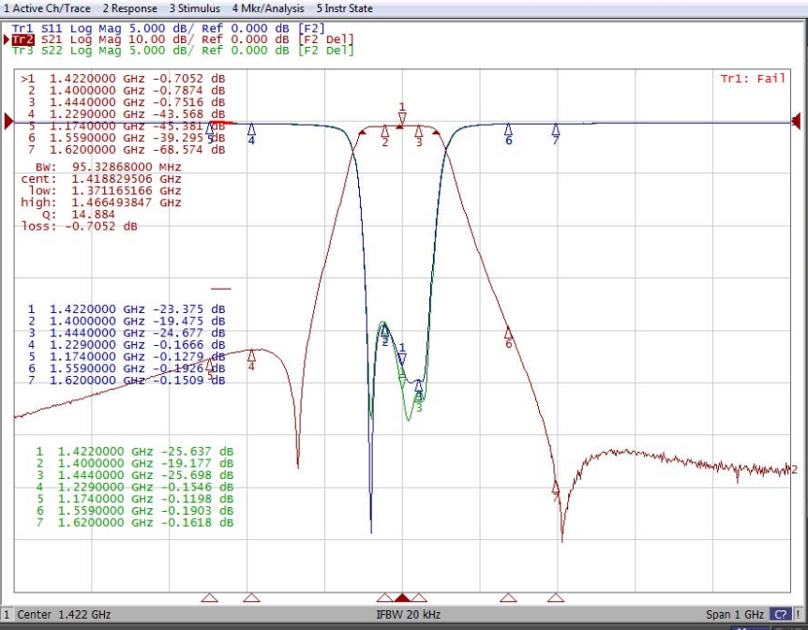Open the Stimulus menu
The image size is (808, 630).
(x=195, y=8)
